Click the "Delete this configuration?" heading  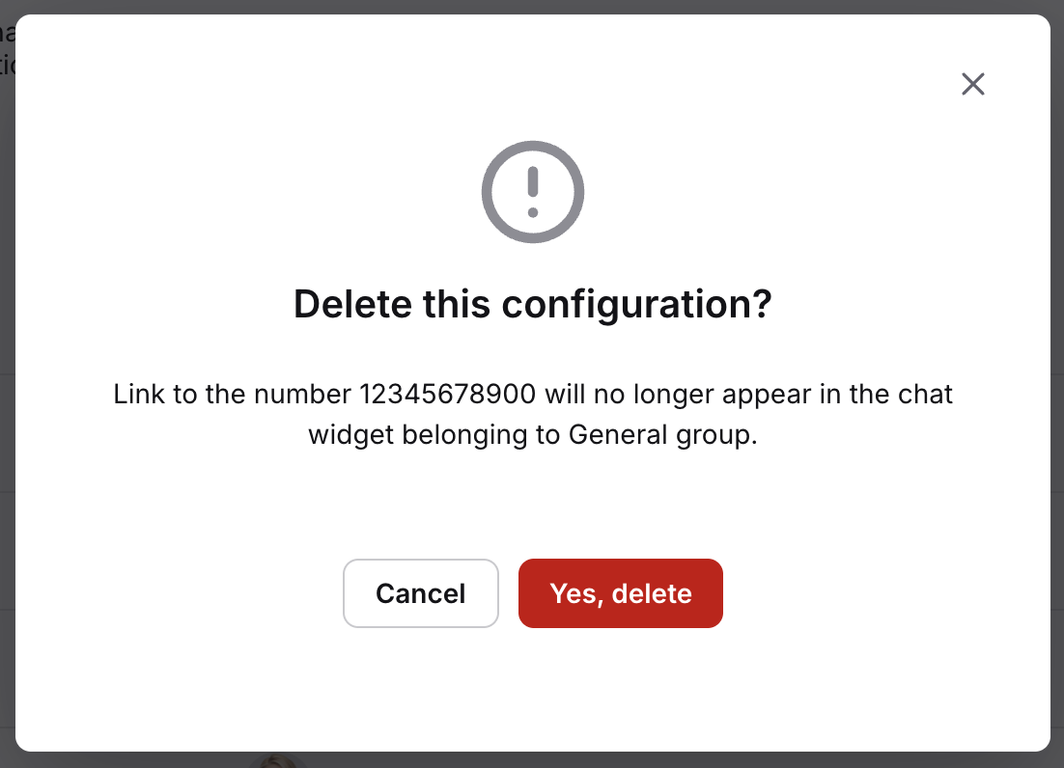coord(533,305)
